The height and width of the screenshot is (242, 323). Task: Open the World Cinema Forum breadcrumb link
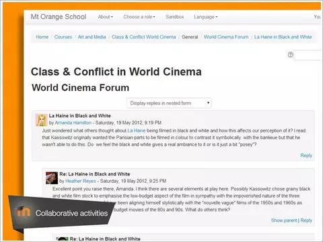226,37
